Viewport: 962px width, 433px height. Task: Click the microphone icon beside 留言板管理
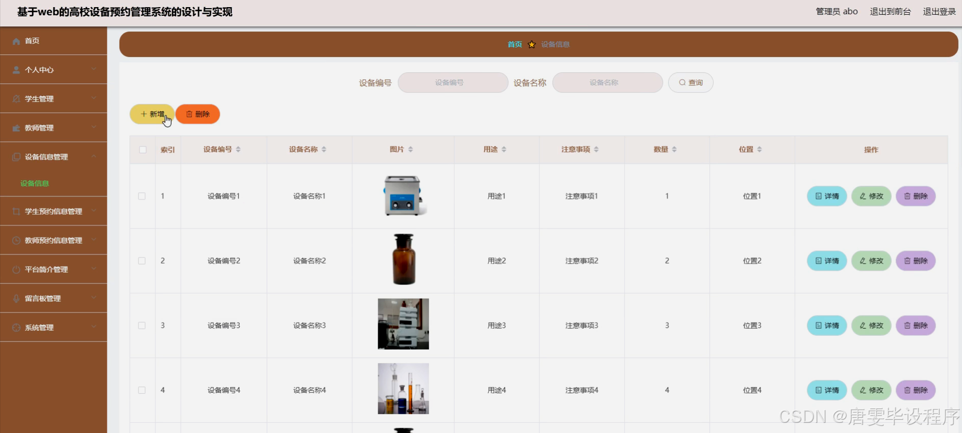pos(16,298)
